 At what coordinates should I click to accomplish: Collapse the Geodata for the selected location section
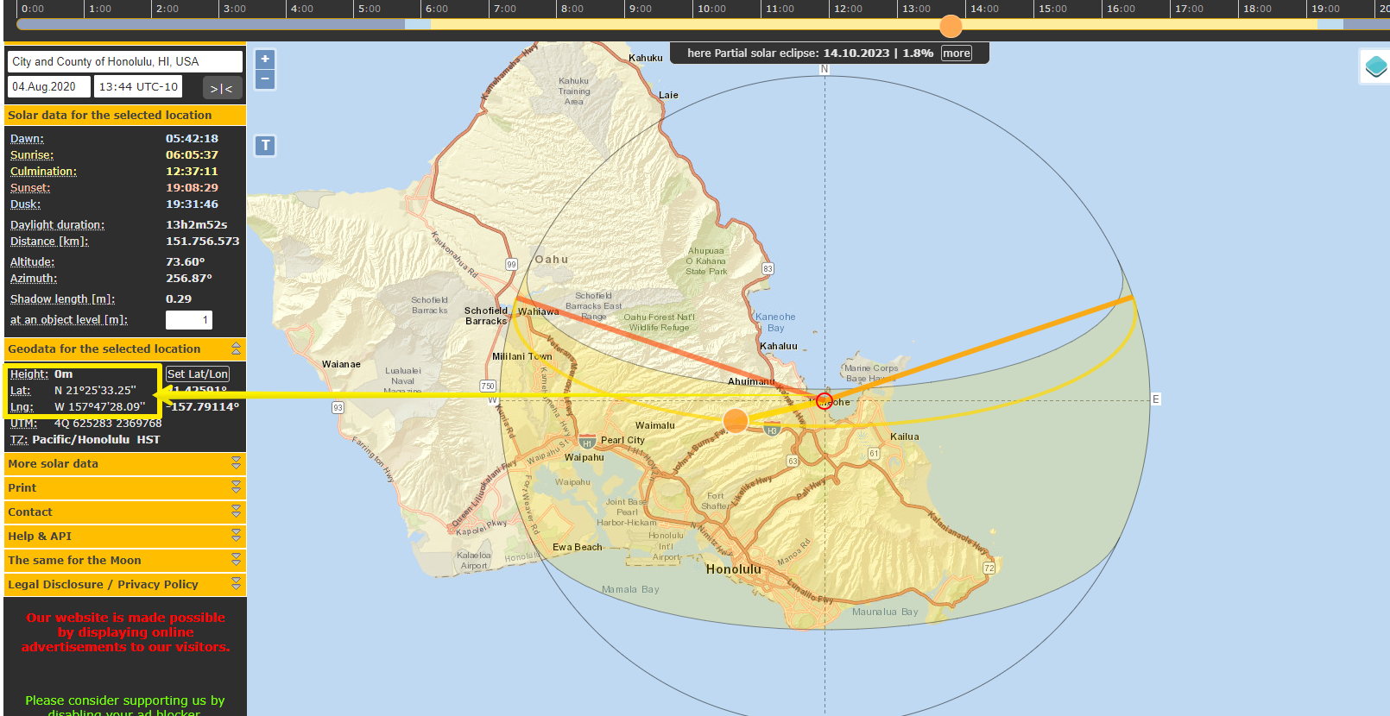pos(236,349)
